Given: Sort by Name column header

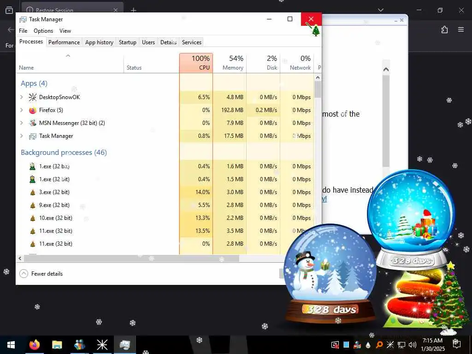Looking at the screenshot, I should pos(70,63).
